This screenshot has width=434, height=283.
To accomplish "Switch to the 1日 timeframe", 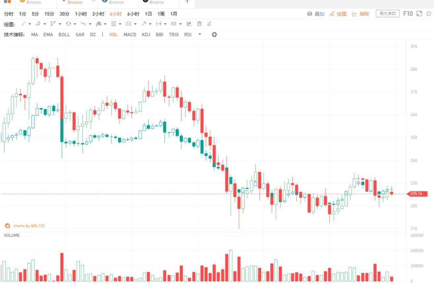I will pyautogui.click(x=148, y=14).
